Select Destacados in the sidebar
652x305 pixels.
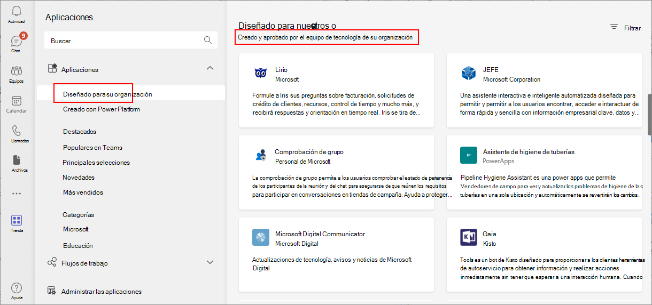tap(80, 132)
